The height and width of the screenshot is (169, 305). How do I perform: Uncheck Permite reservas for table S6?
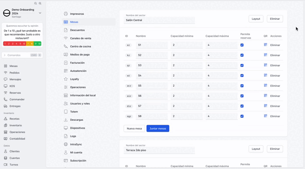(x=242, y=96)
